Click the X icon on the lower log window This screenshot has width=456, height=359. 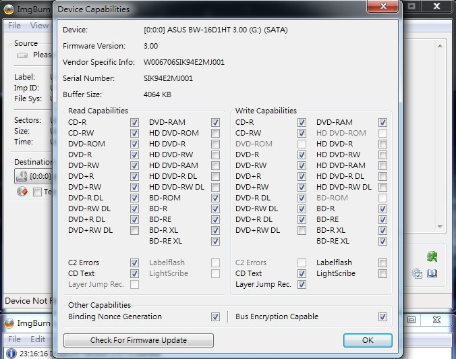point(437,319)
